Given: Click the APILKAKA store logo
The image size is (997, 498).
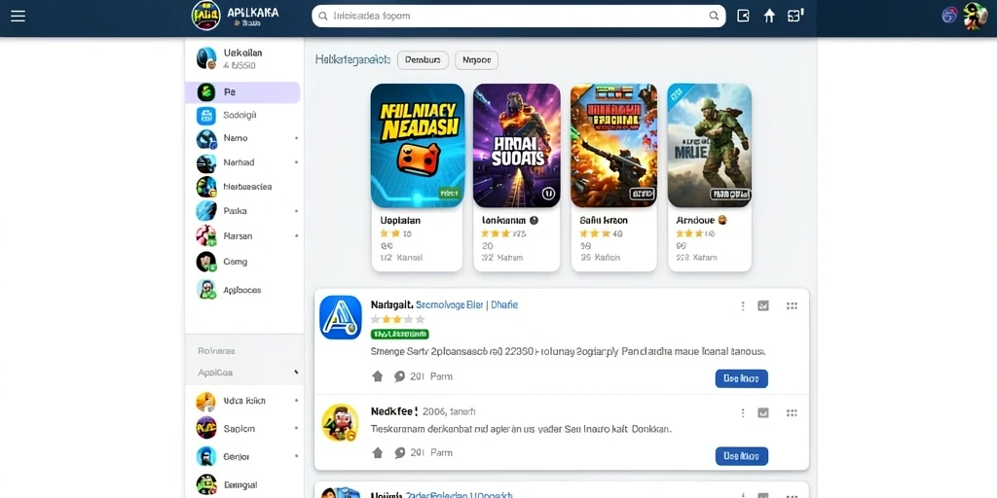Looking at the screenshot, I should pos(206,16).
